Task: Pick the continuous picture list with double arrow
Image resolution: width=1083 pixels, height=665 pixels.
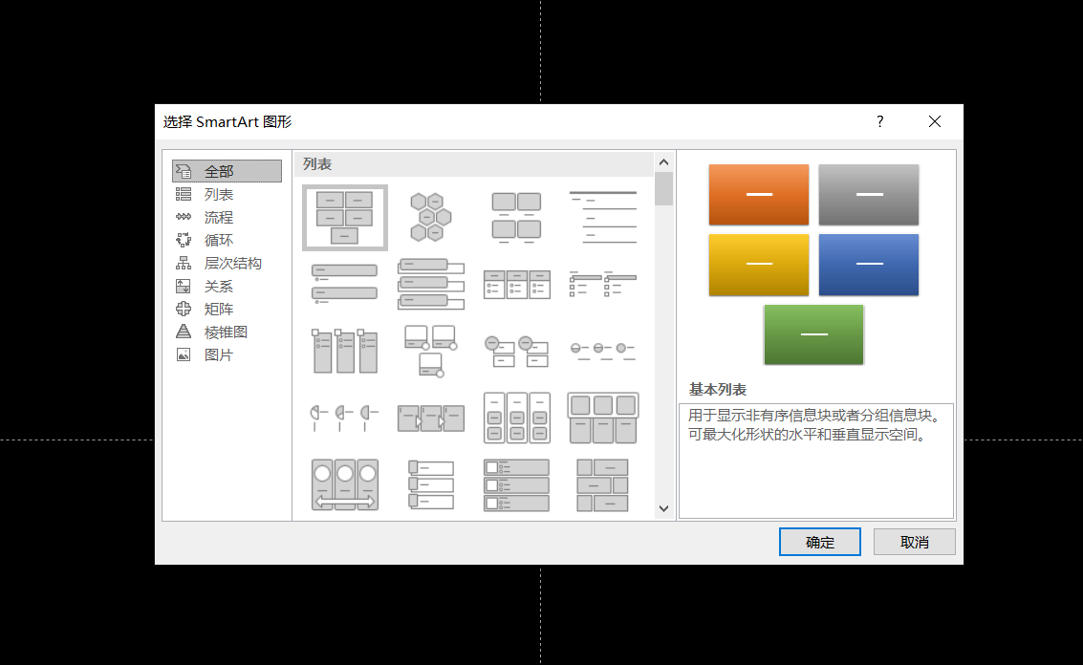Action: click(x=345, y=484)
